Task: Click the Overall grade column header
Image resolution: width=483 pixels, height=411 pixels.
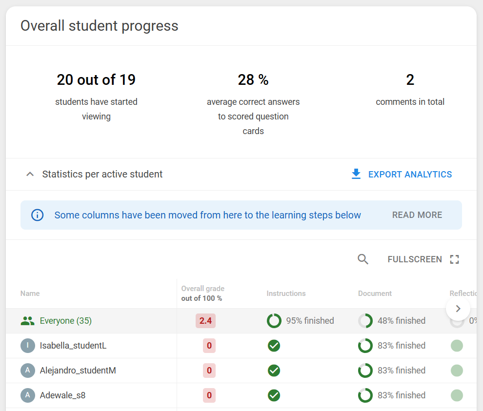Action: click(202, 293)
